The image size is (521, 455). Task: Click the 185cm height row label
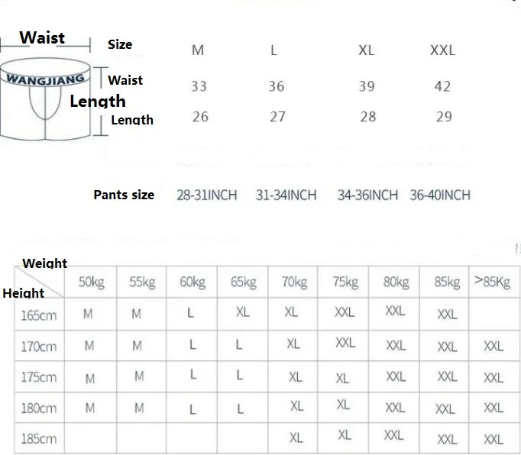tap(39, 439)
